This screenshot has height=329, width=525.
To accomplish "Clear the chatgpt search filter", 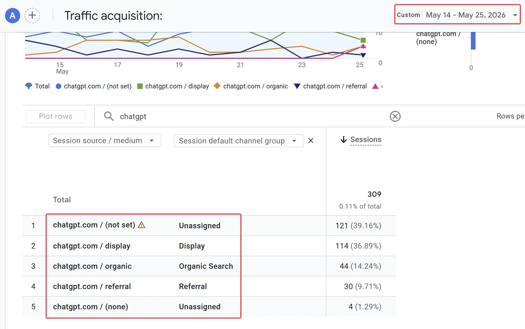I will point(395,116).
